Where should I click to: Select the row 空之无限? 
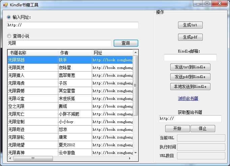(70, 107)
